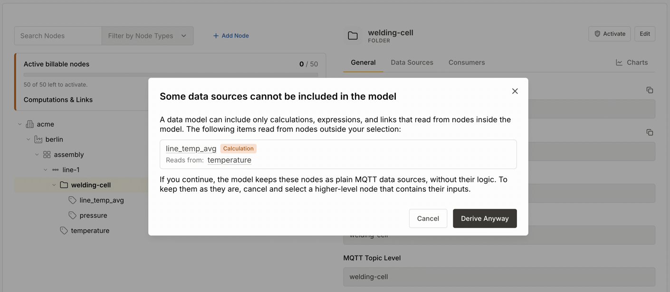The width and height of the screenshot is (670, 292).
Task: Select line_temp_avg in the dialog list
Action: click(x=191, y=149)
